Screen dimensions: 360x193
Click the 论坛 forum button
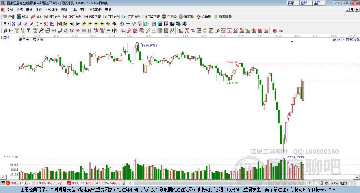click(x=306, y=3)
